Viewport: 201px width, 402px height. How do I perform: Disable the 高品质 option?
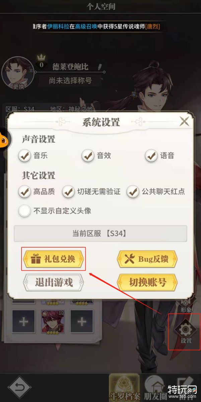[24, 192]
